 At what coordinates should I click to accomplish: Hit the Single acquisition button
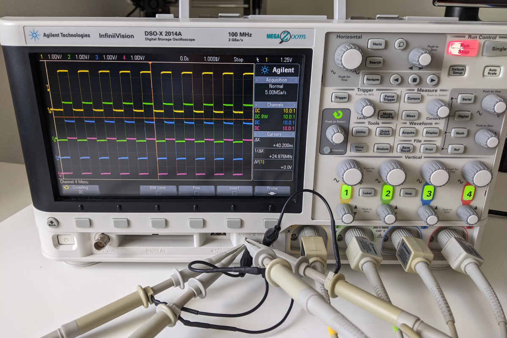pyautogui.click(x=497, y=49)
